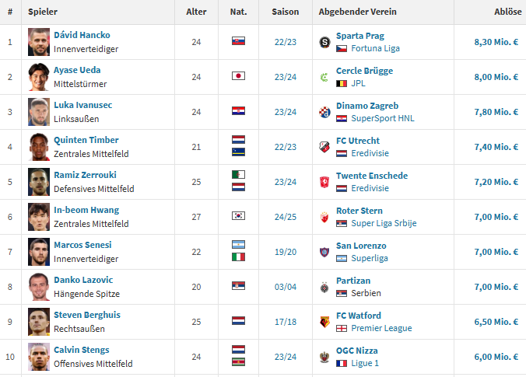Sort table by Alter column header
The image size is (526, 377).
pos(196,12)
